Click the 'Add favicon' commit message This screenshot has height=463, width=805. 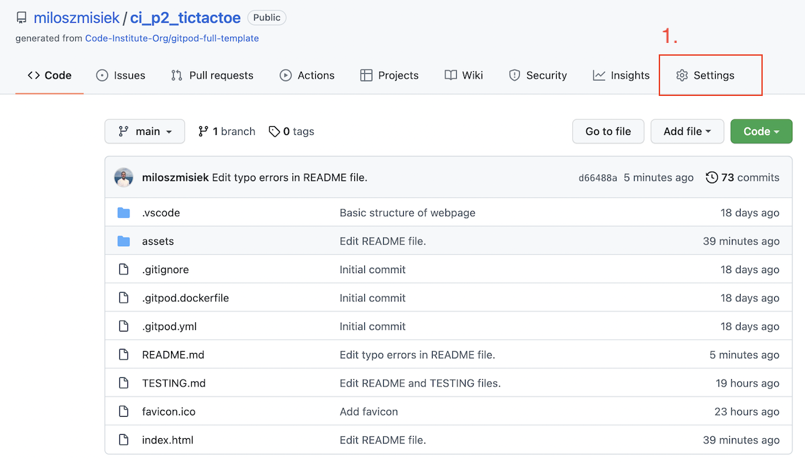[368, 411]
